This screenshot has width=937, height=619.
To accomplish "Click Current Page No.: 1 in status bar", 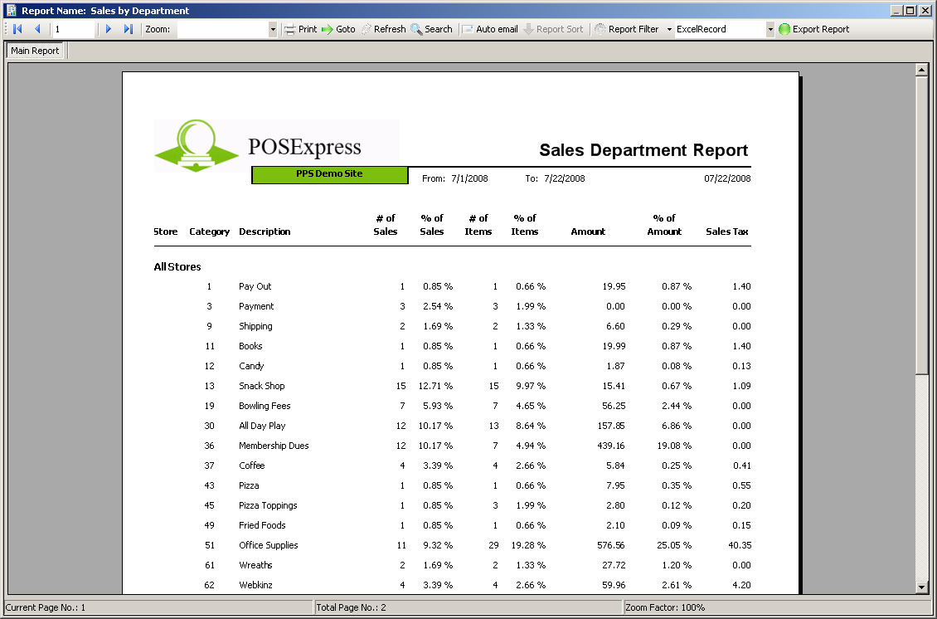I will [x=46, y=607].
